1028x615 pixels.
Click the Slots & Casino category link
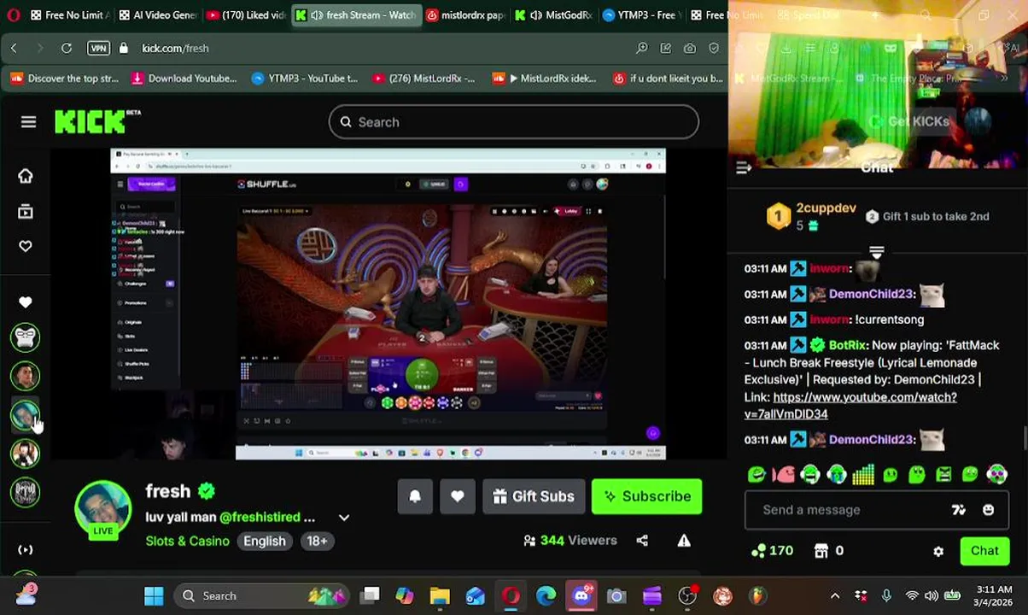pyautogui.click(x=187, y=541)
